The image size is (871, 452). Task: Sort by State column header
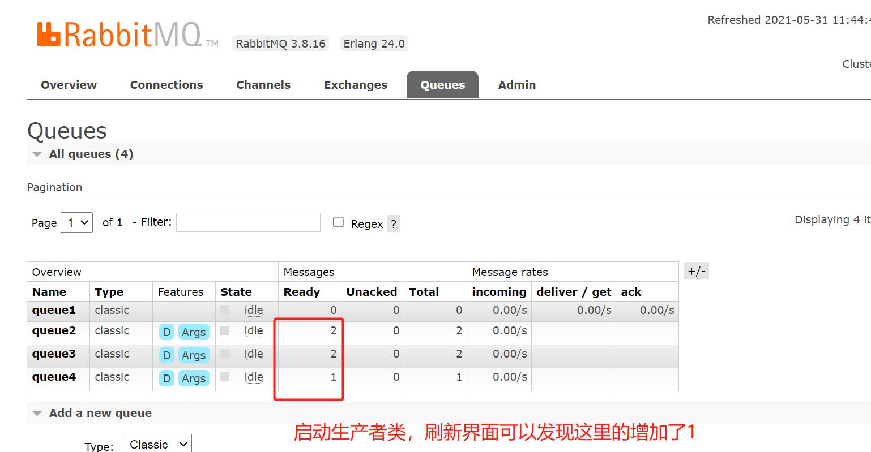pos(236,292)
